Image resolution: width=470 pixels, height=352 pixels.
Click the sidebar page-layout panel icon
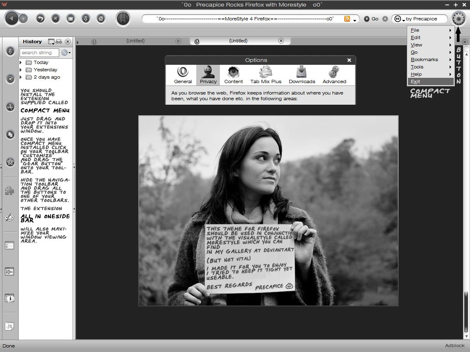click(10, 245)
